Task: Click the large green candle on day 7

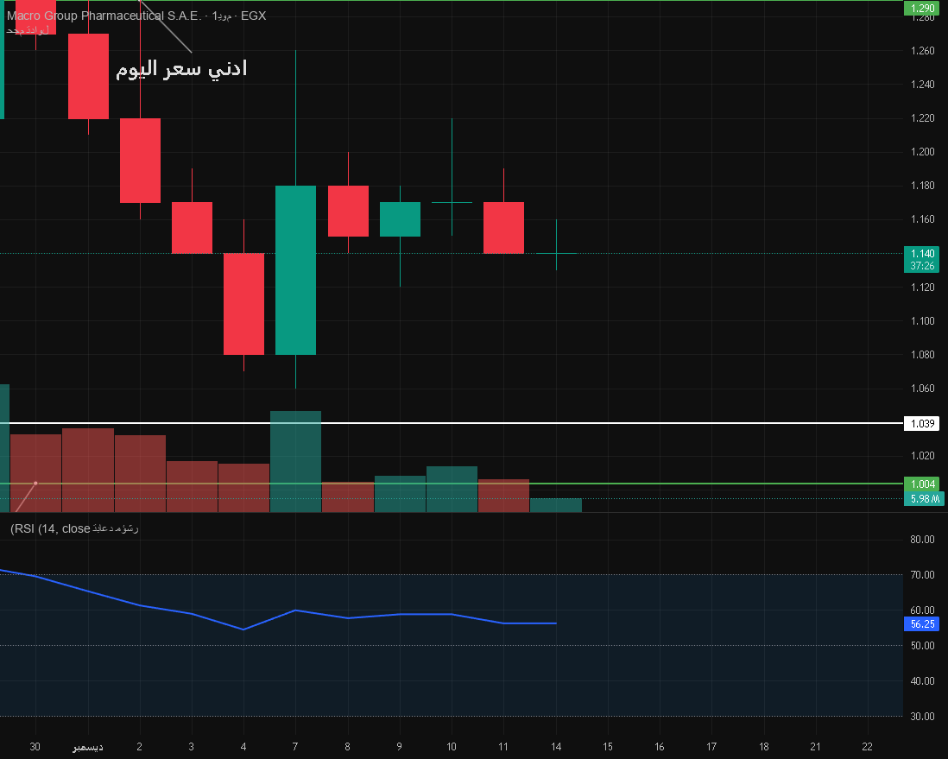Action: [295, 269]
